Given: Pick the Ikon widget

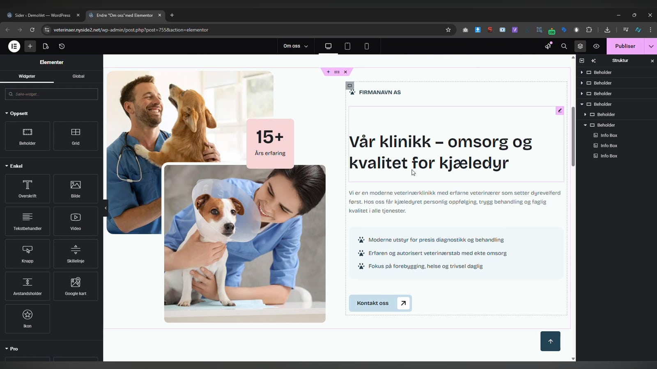Looking at the screenshot, I should (28, 319).
